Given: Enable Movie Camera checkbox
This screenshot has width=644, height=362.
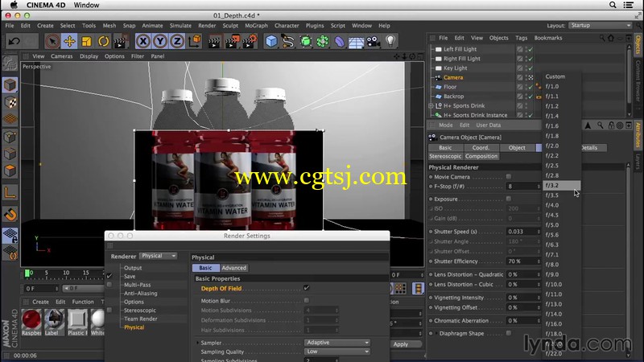Looking at the screenshot, I should [x=509, y=176].
